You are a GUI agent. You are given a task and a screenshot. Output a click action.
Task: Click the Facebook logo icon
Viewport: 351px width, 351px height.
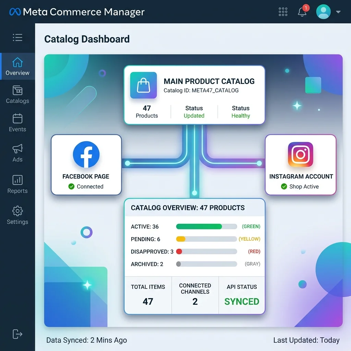coord(86,155)
